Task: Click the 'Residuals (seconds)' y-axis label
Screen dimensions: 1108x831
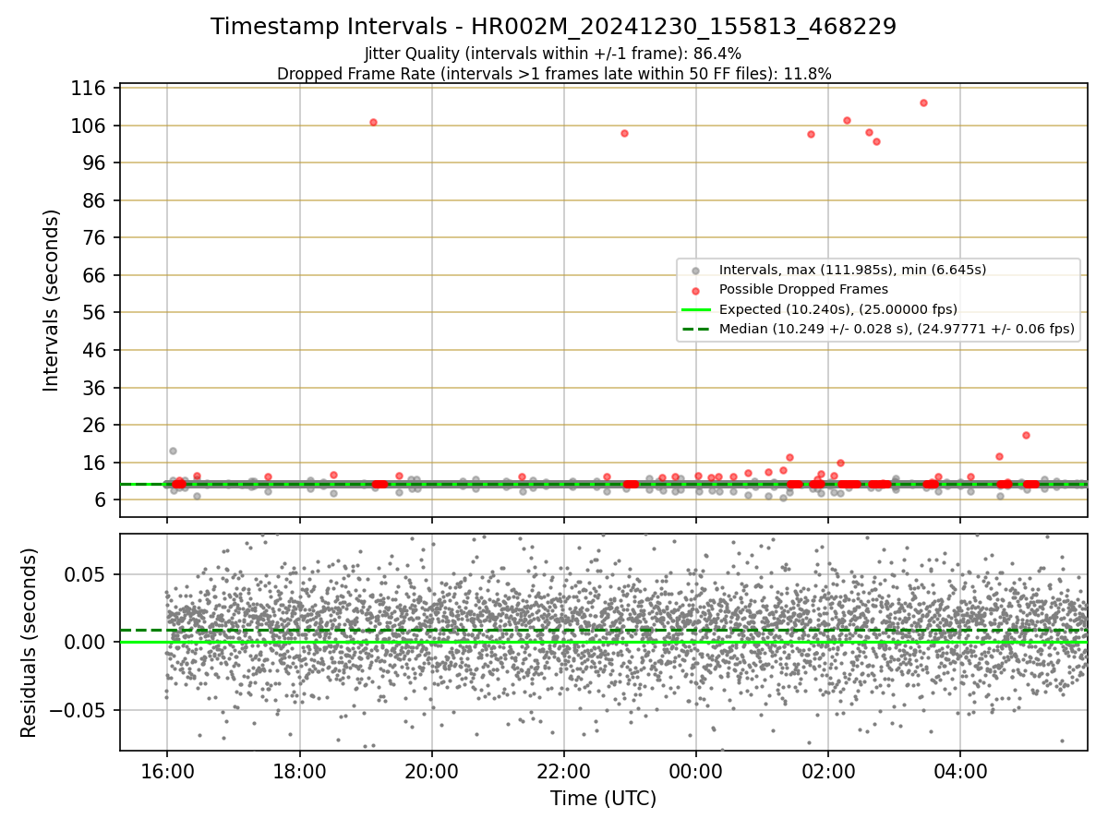Action: click(30, 643)
